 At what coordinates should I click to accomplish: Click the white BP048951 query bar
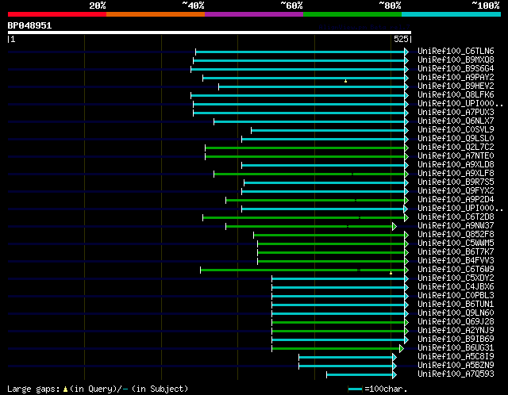tap(210, 33)
